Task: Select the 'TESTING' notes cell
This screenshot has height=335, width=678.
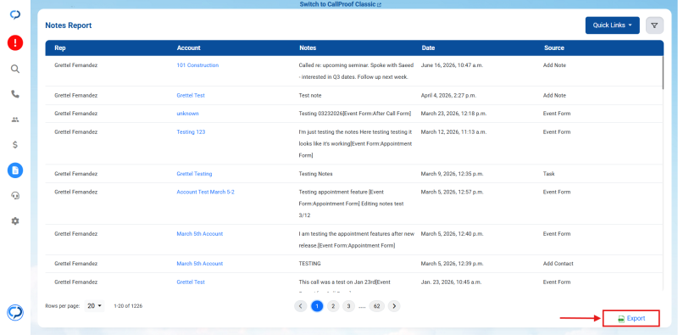Action: pyautogui.click(x=309, y=264)
